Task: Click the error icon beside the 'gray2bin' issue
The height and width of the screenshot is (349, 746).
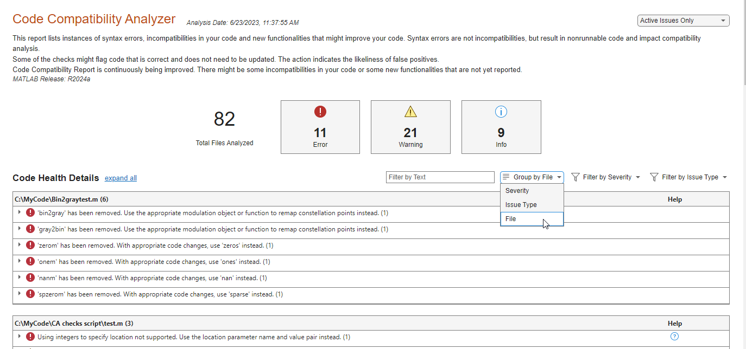Action: [x=30, y=229]
